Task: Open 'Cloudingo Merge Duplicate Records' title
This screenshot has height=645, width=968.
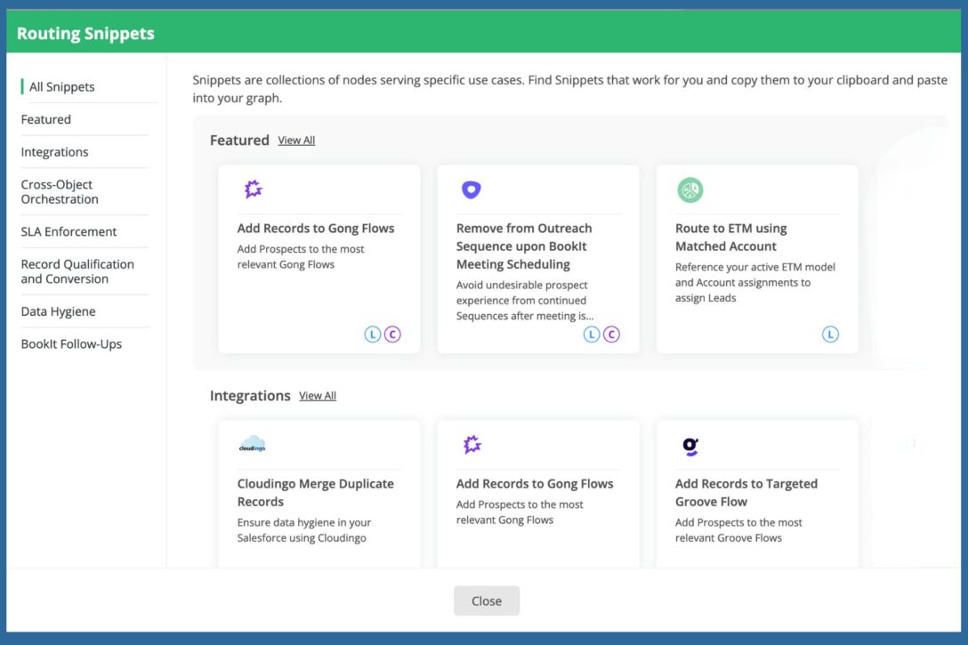Action: point(316,493)
